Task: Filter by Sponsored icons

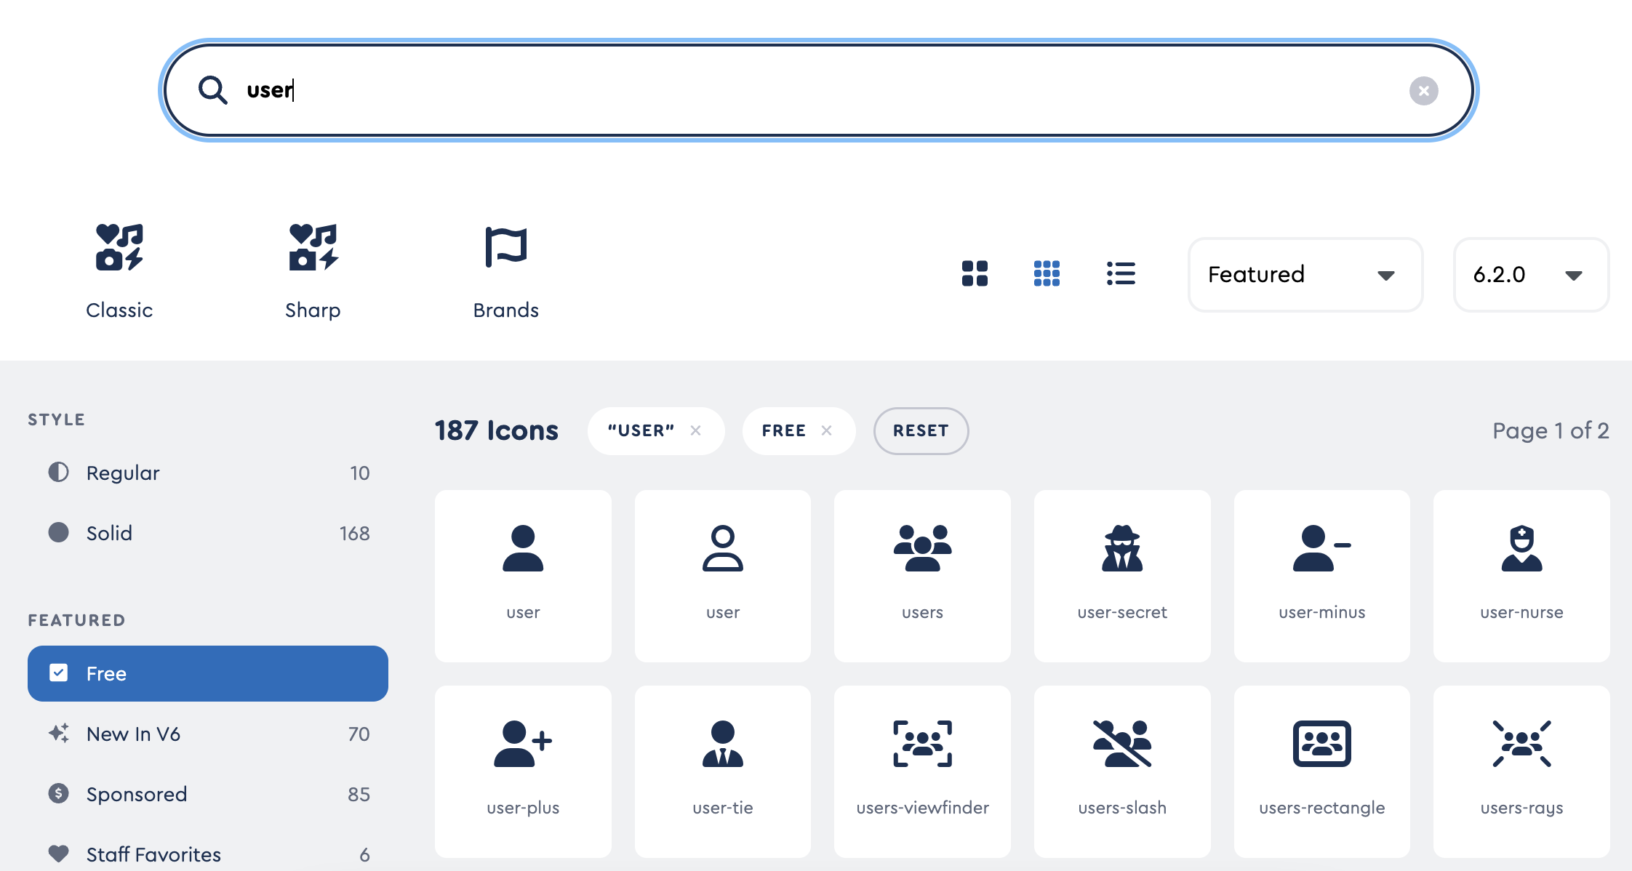Action: click(x=208, y=794)
